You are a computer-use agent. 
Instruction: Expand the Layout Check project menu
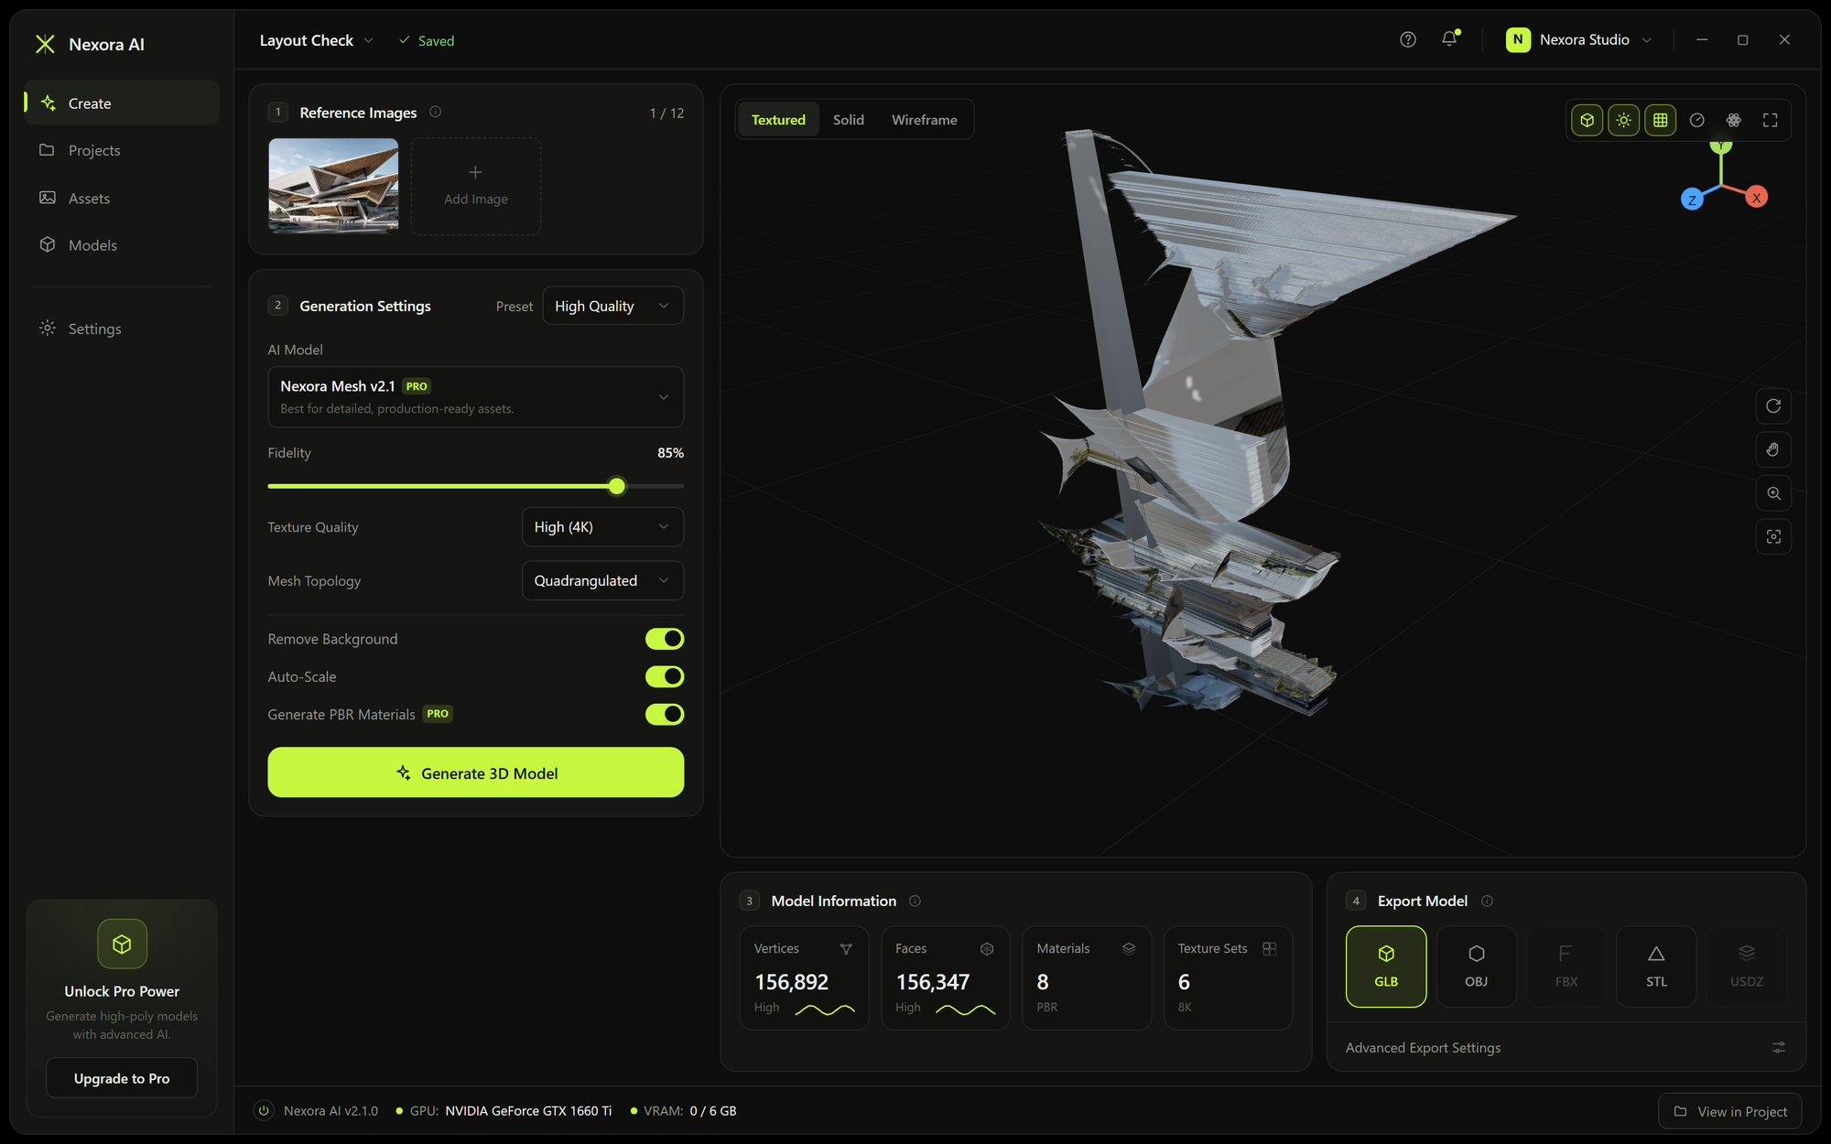317,40
